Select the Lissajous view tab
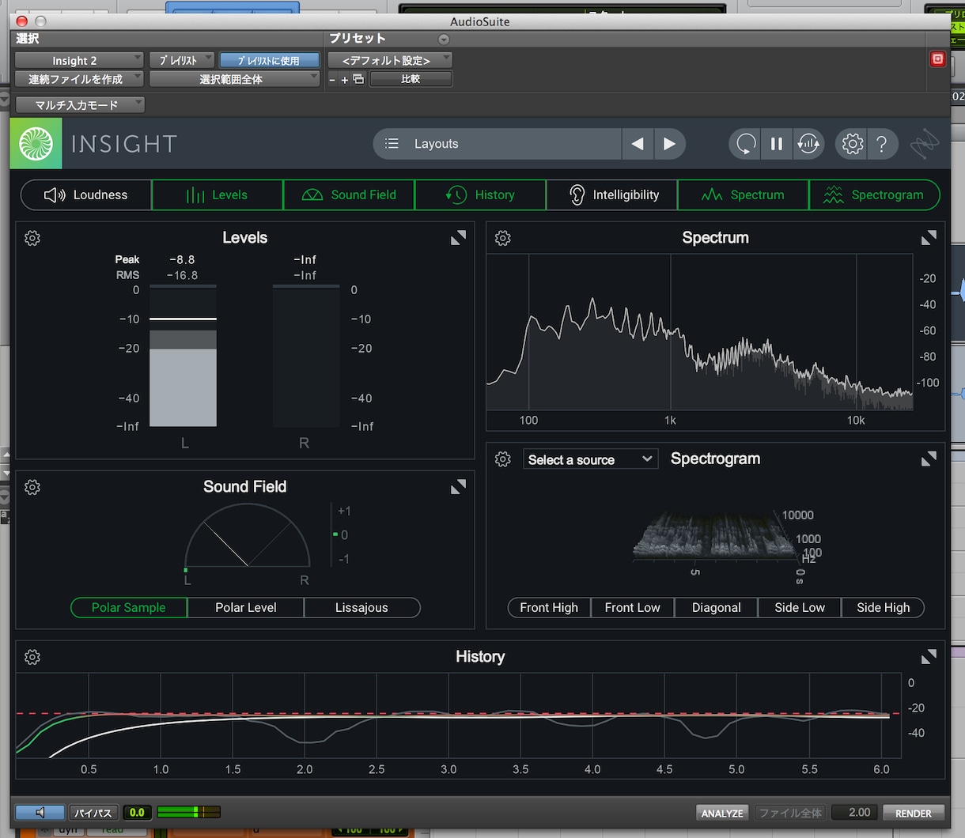The width and height of the screenshot is (965, 838). coord(361,607)
